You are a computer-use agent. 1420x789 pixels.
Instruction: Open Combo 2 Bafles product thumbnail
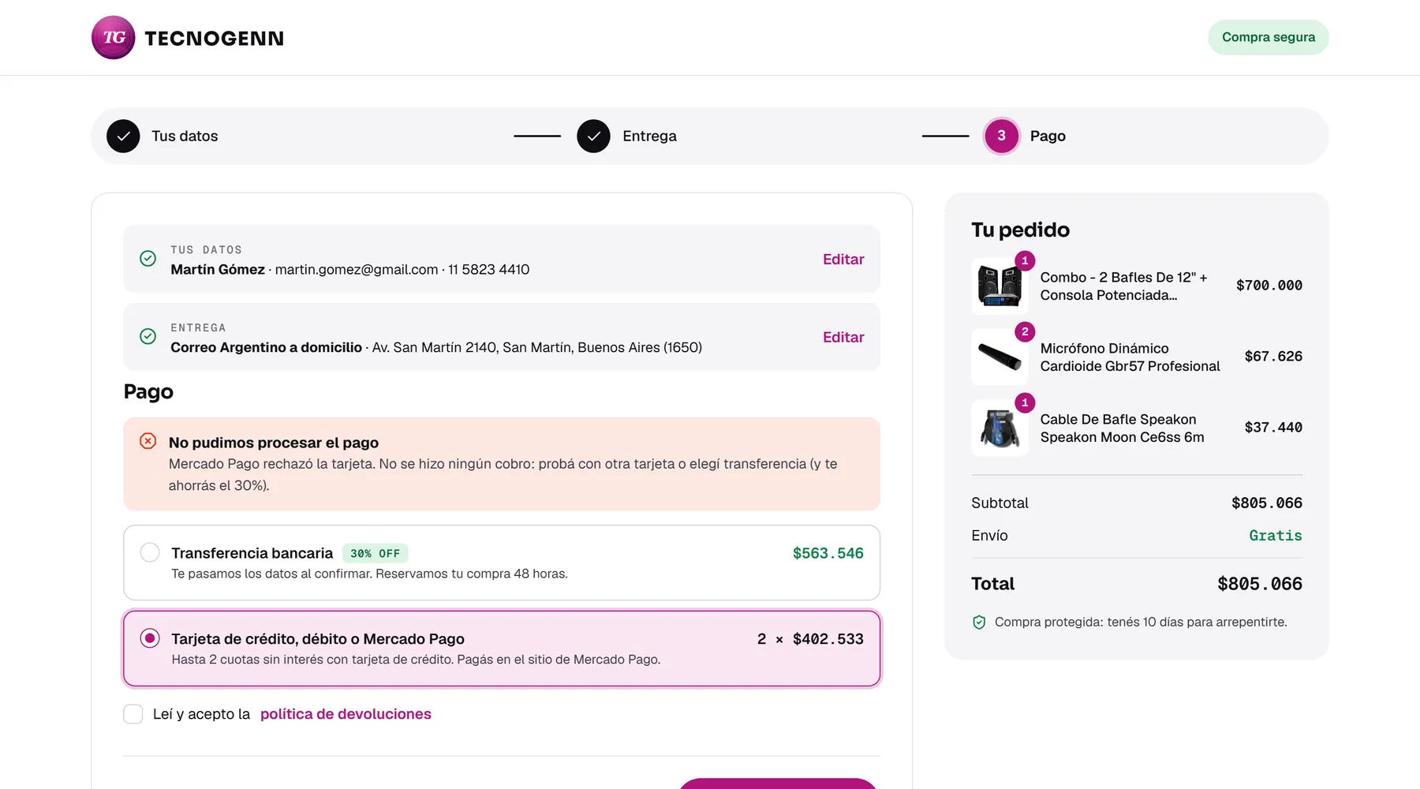[x=1000, y=286]
